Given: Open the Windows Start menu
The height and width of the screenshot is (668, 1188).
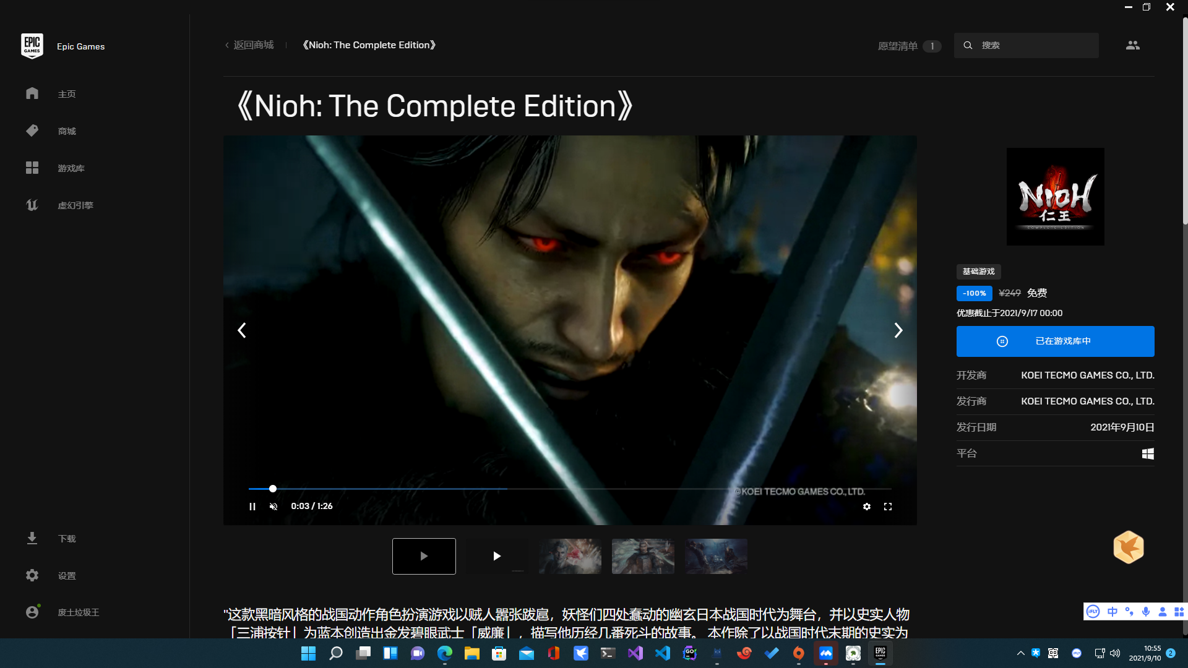Looking at the screenshot, I should (x=308, y=653).
